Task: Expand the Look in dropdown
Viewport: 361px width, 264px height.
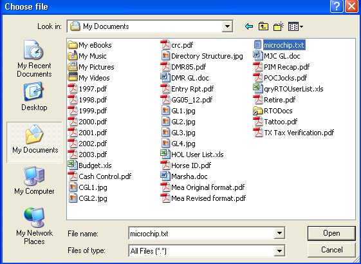Action: [x=227, y=26]
